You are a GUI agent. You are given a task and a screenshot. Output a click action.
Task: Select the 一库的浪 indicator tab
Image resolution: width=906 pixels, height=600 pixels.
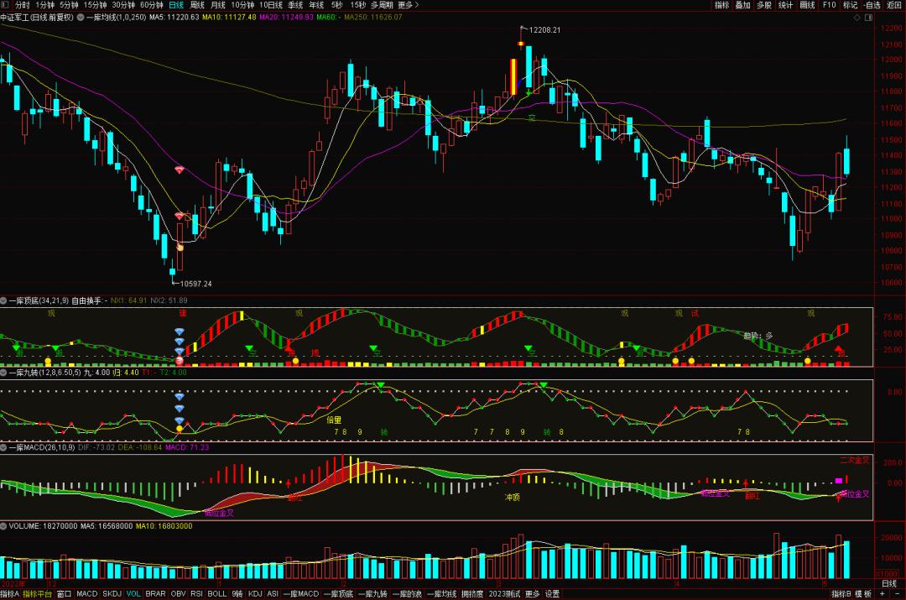tap(408, 593)
